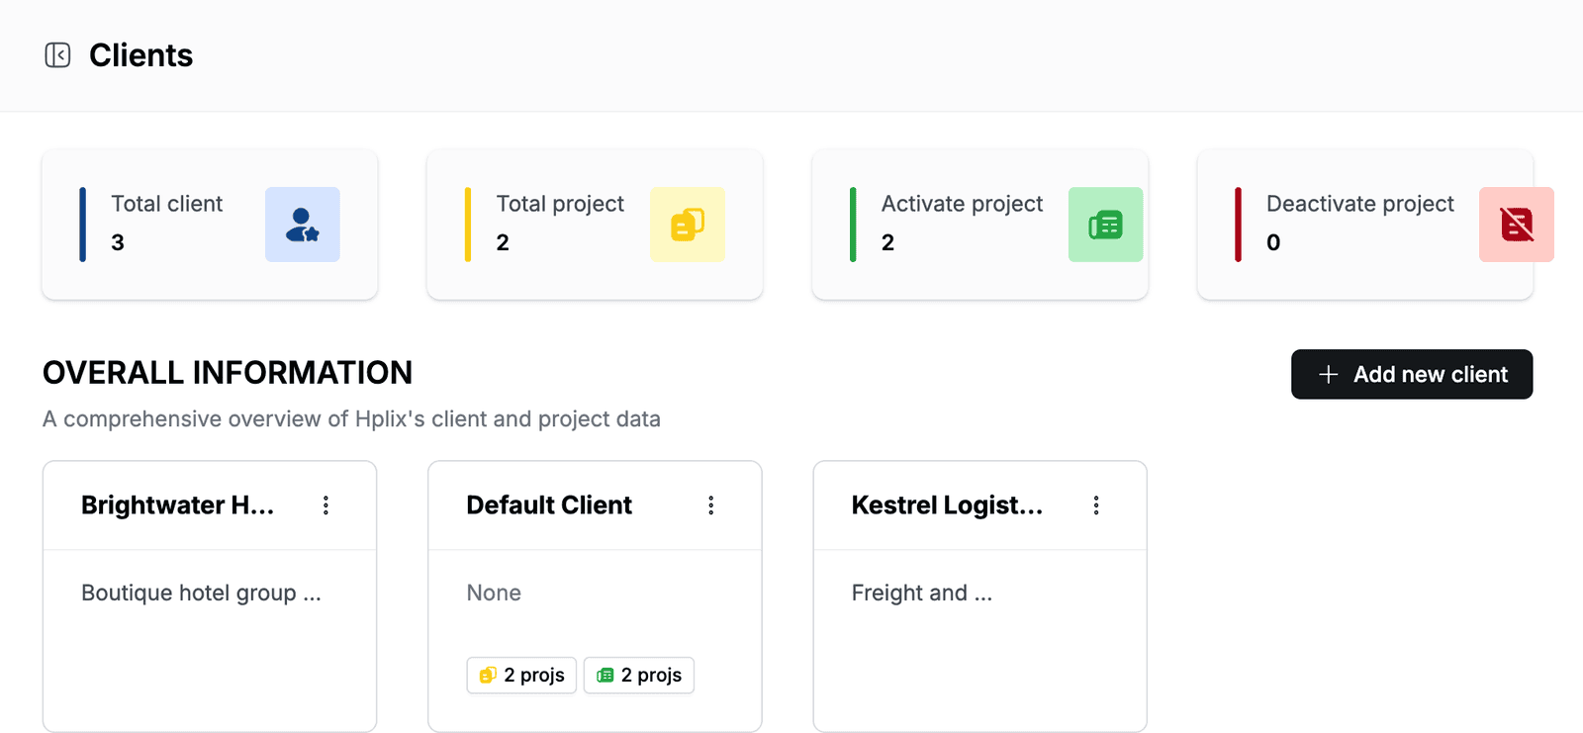Select the Default Client card title
The height and width of the screenshot is (733, 1583).
549,505
